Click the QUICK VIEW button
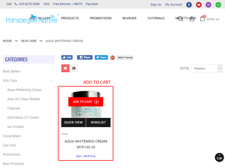 click(x=73, y=122)
